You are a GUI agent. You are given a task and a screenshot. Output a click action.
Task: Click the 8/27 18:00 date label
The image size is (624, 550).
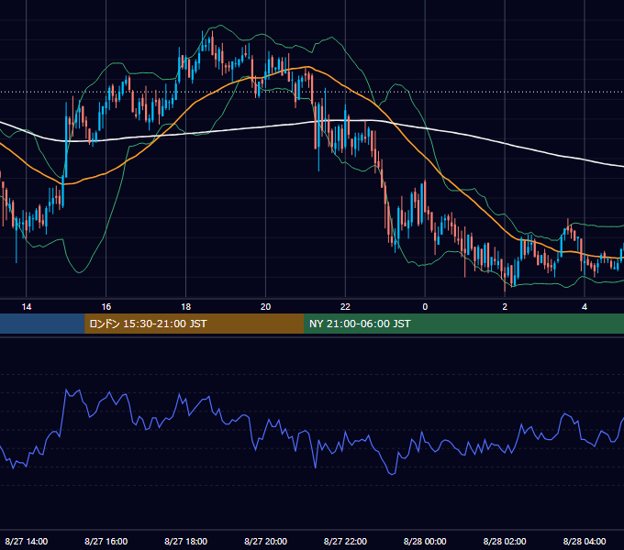(186, 541)
